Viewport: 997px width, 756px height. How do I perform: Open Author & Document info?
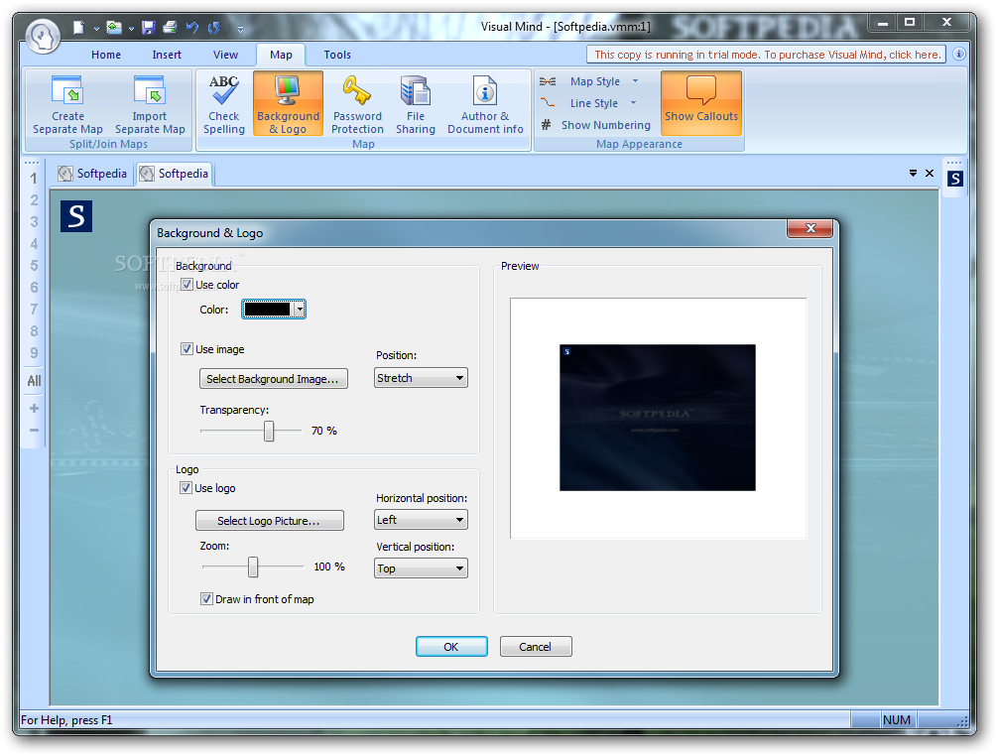pos(485,104)
